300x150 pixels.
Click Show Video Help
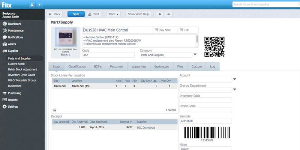(138, 14)
